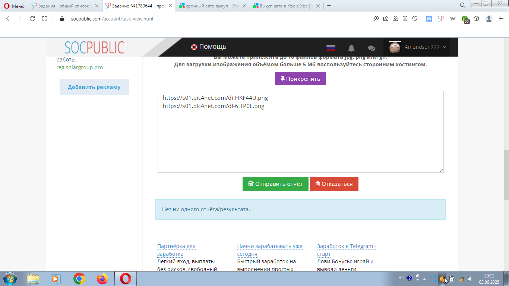Open Opera easy setup sliders icon
Viewport: 509px width, 286px height.
pyautogui.click(x=501, y=19)
